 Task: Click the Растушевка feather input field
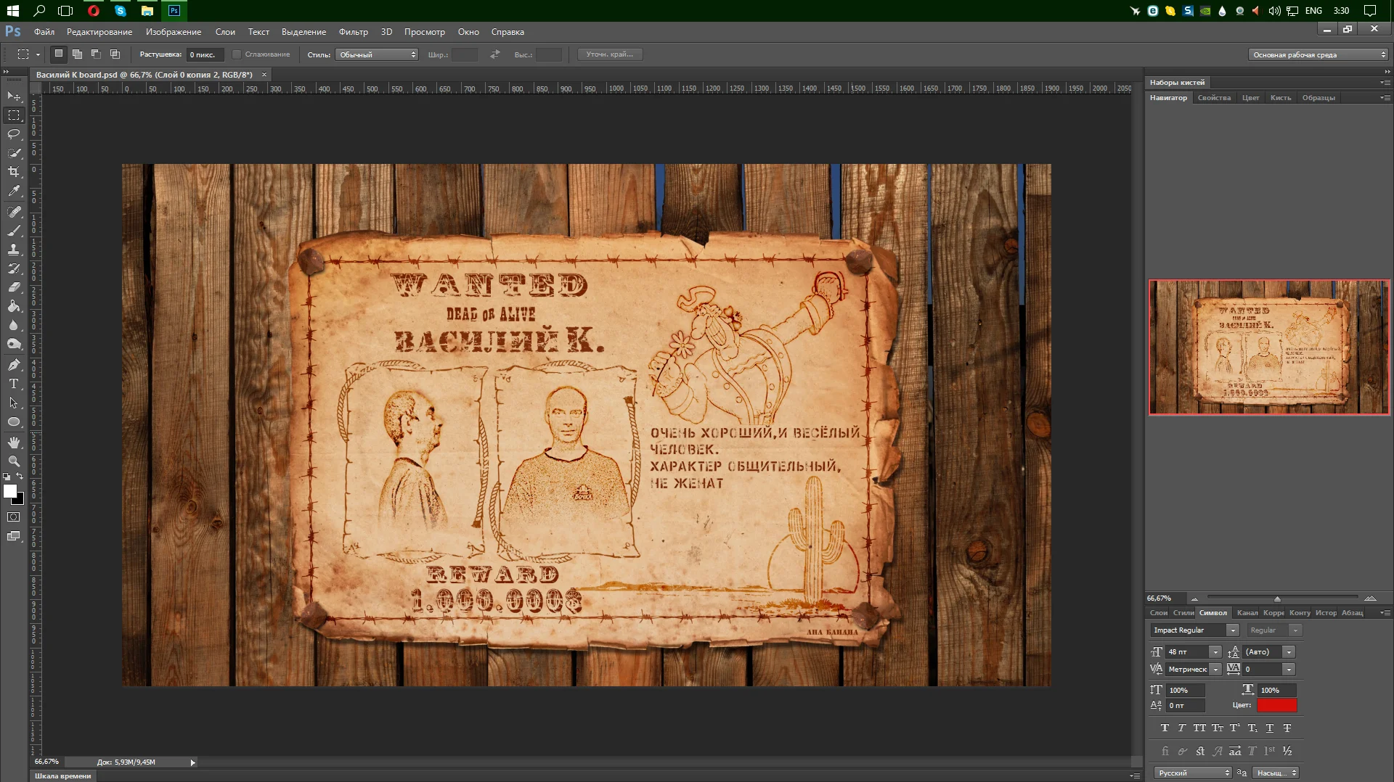[x=205, y=54]
